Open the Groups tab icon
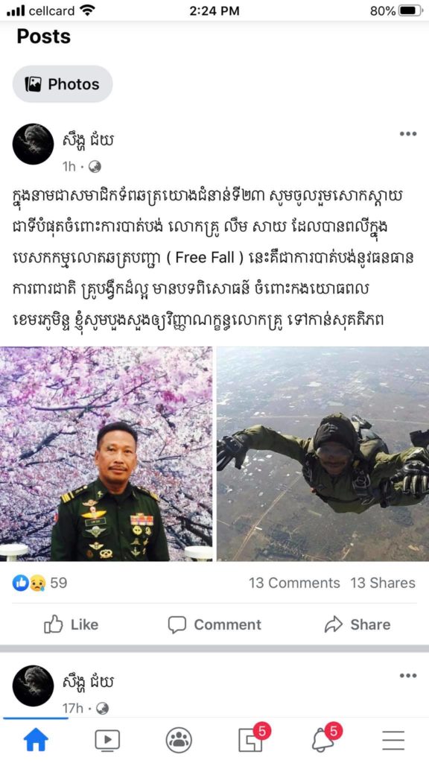The width and height of the screenshot is (429, 763). [x=179, y=741]
